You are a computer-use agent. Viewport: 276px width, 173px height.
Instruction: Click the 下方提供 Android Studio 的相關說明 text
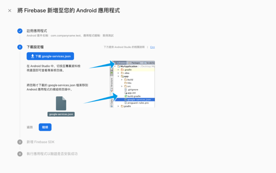pos(124,47)
